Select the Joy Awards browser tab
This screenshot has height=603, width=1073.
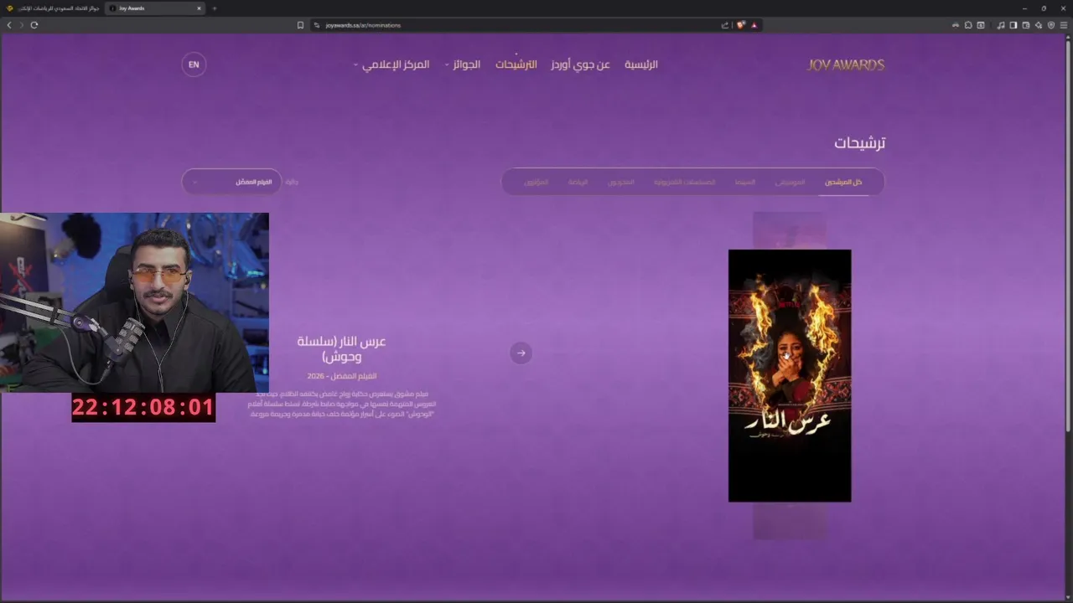[155, 8]
